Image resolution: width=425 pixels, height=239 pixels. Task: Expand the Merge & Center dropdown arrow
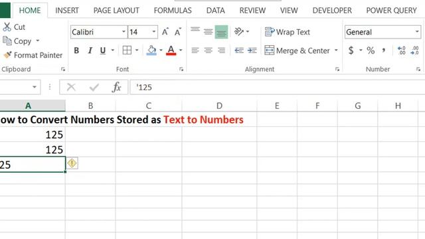pos(336,50)
